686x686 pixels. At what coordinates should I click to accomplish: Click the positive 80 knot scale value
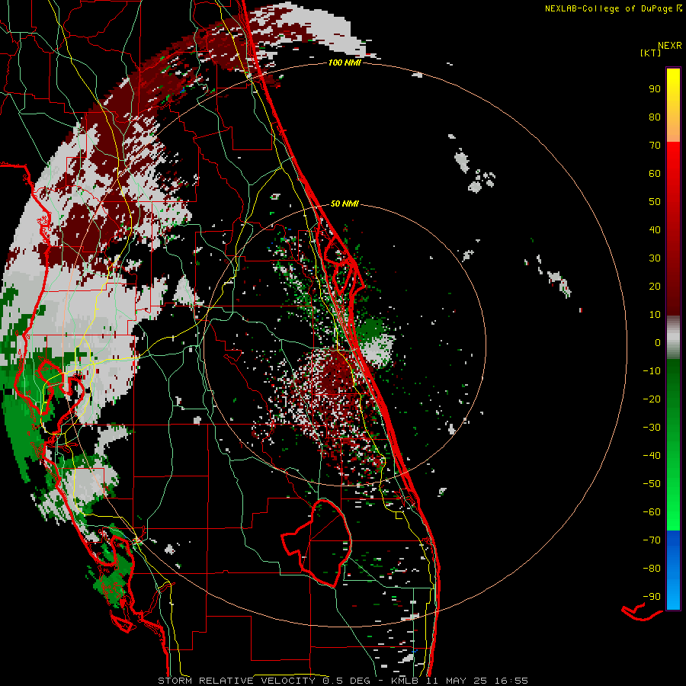[655, 117]
